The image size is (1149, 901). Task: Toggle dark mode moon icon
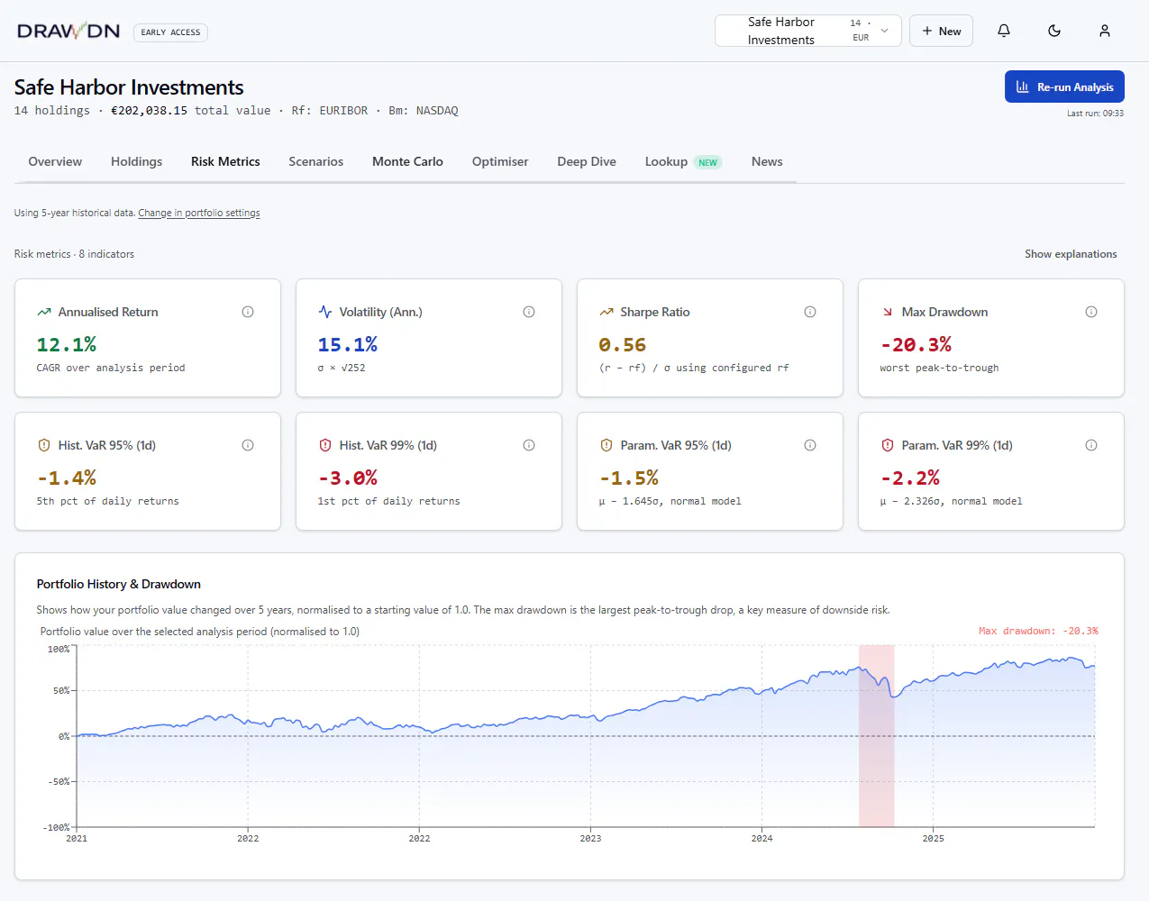tap(1054, 31)
